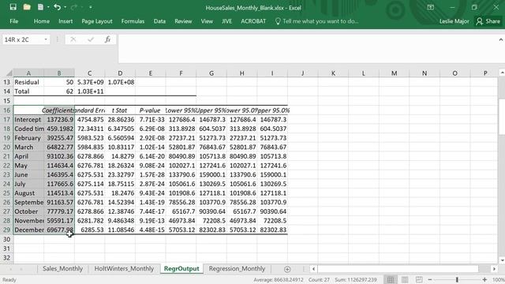Click the Sum value in the status bar
The image size is (505, 284).
coord(356,280)
